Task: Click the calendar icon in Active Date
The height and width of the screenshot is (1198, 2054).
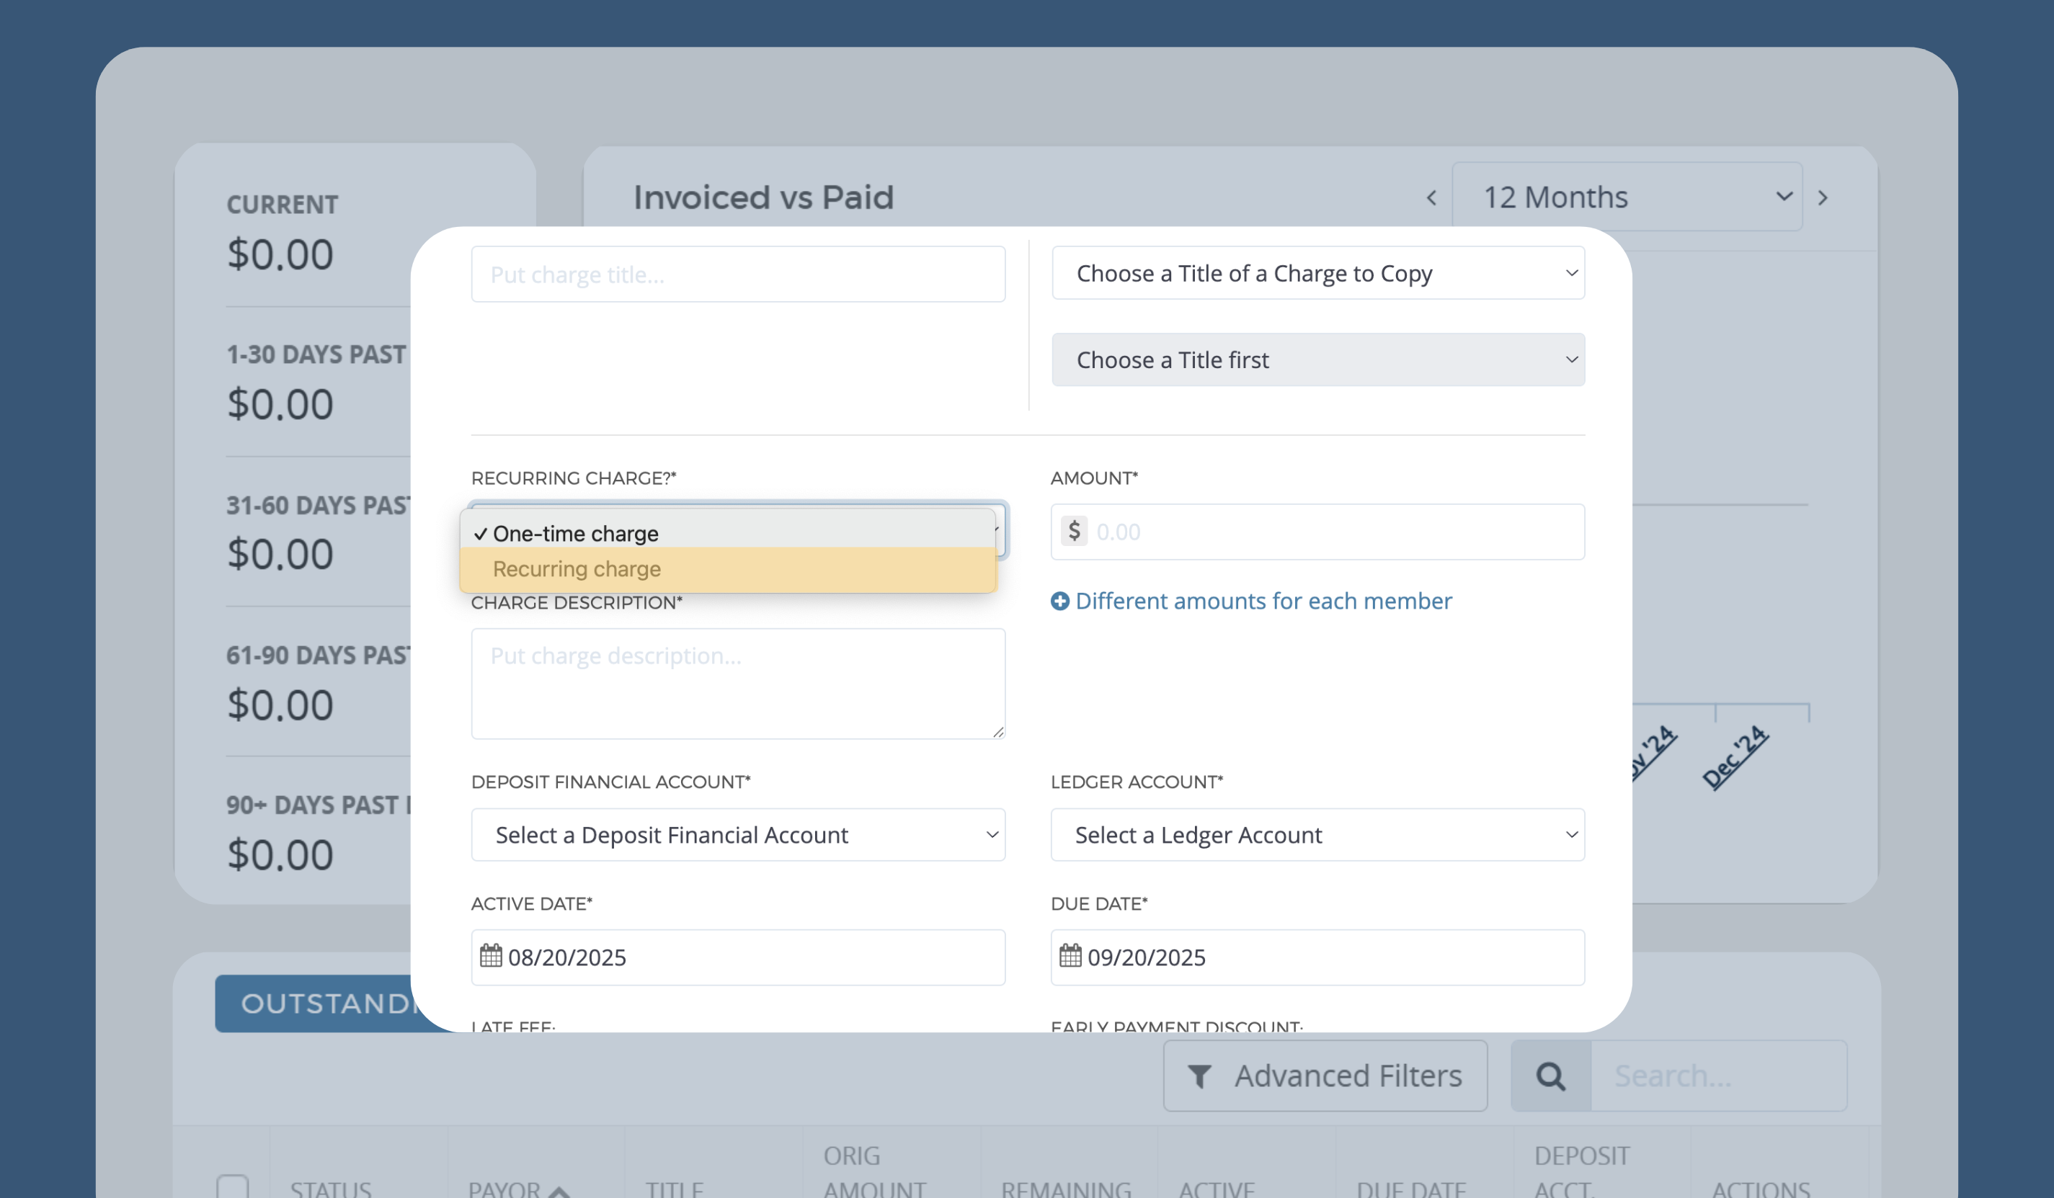Action: 491,955
